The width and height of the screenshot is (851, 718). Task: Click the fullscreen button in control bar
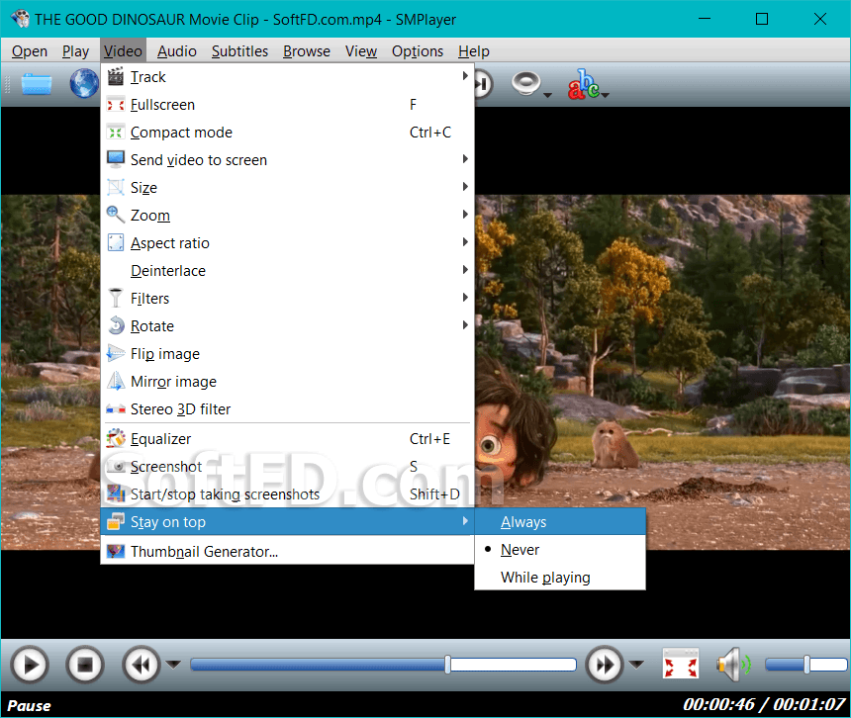[681, 664]
